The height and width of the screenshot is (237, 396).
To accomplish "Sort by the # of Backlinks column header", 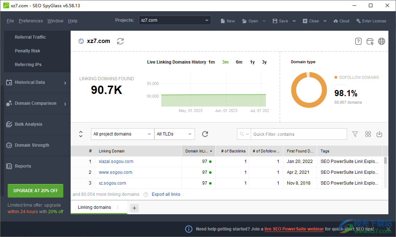I will point(232,151).
